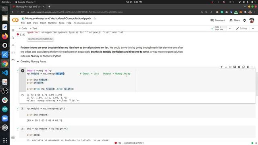Add a new Code cell

(x=23, y=28)
